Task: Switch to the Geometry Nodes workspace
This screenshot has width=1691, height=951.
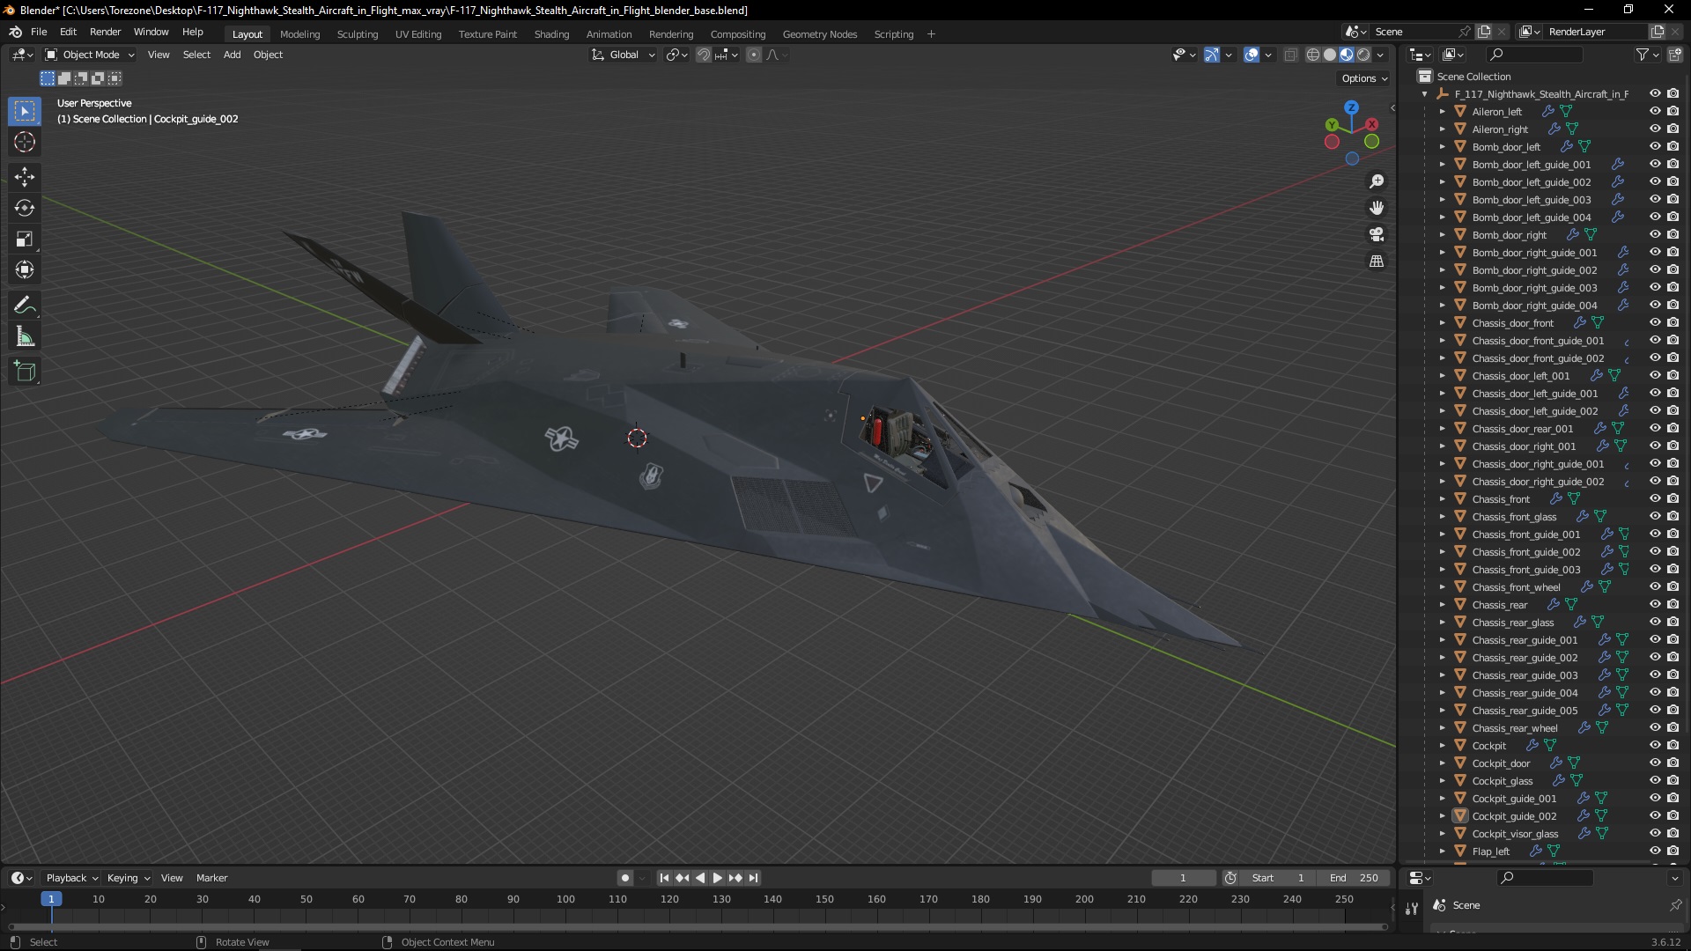Action: [x=819, y=34]
